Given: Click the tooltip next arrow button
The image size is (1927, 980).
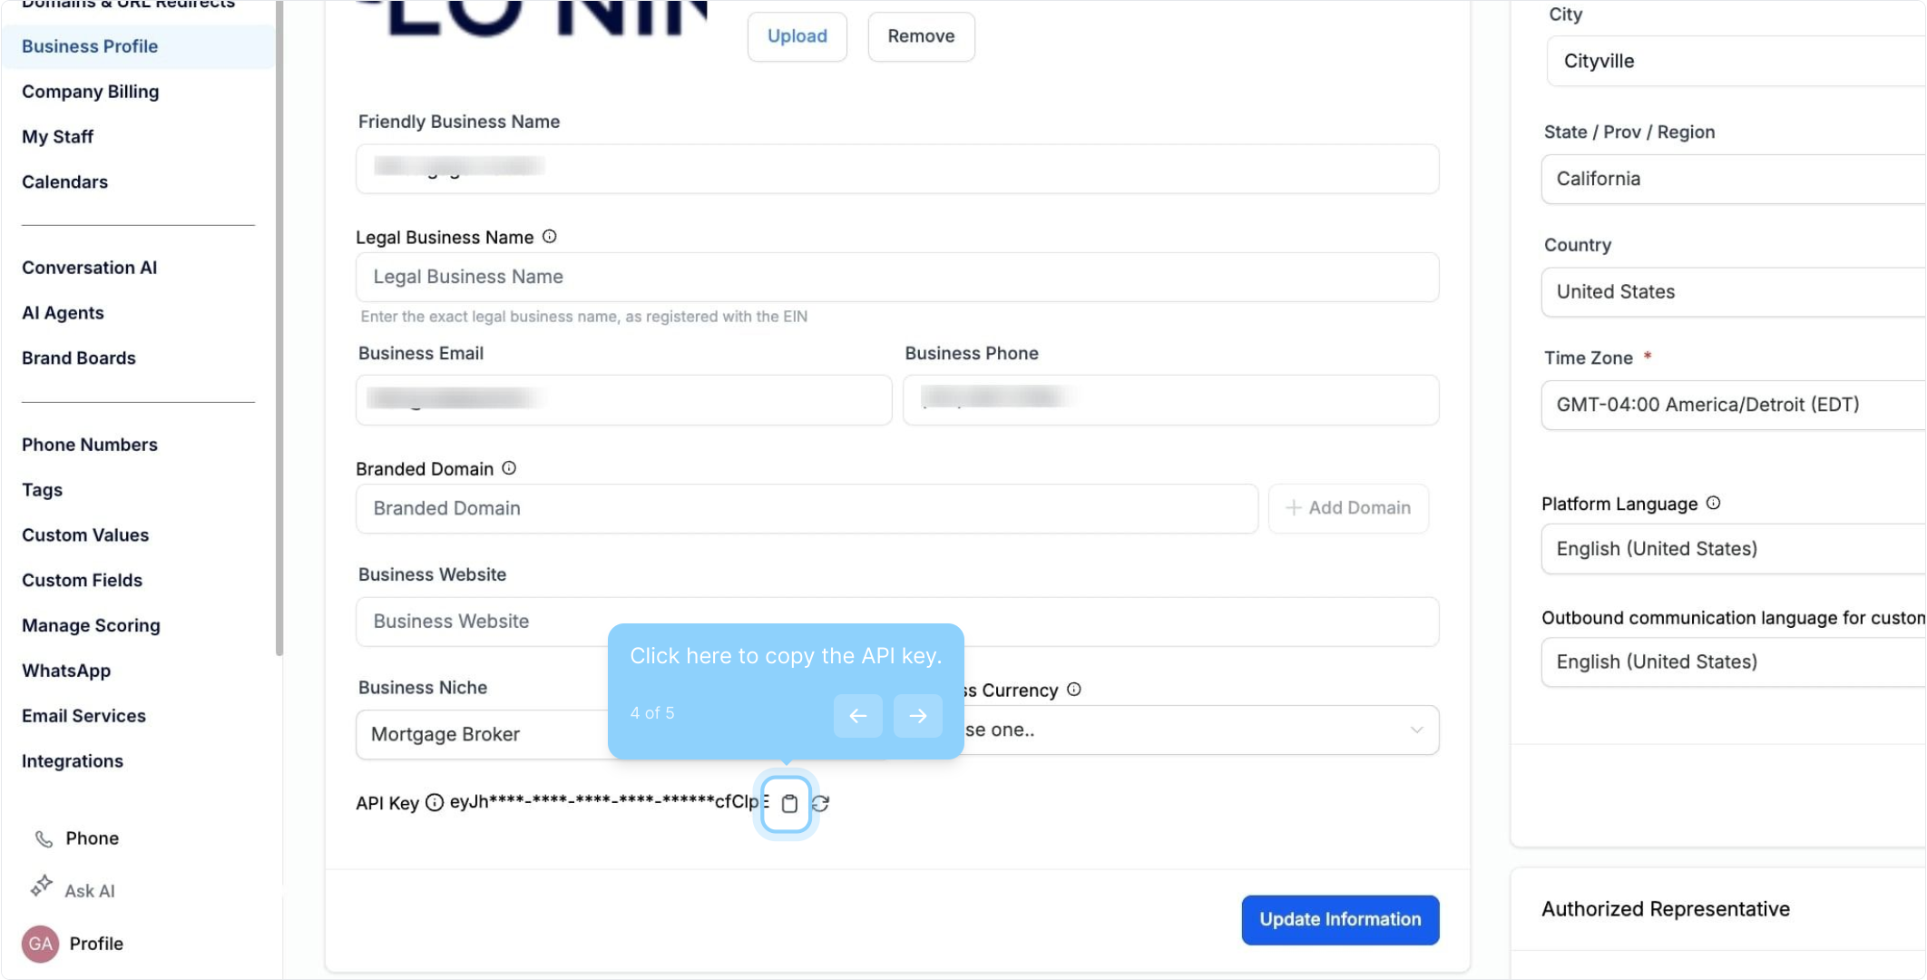Looking at the screenshot, I should coord(917,716).
